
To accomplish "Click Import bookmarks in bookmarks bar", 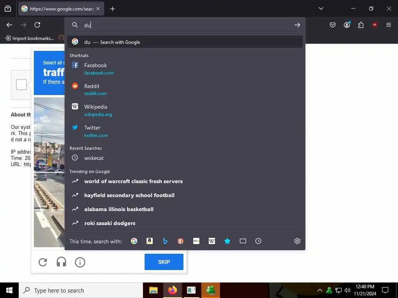I will point(30,38).
